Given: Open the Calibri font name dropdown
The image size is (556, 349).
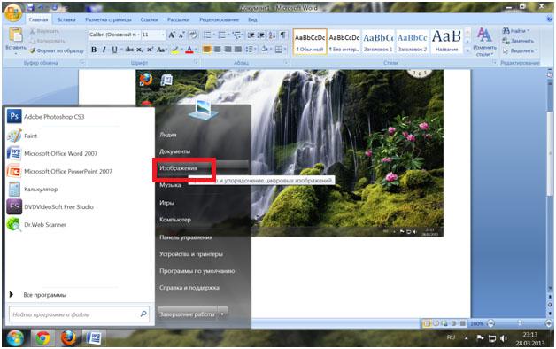Looking at the screenshot, I should pyautogui.click(x=138, y=35).
